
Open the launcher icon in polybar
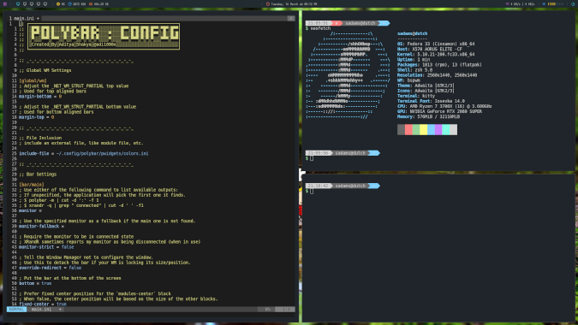click(x=5, y=4)
